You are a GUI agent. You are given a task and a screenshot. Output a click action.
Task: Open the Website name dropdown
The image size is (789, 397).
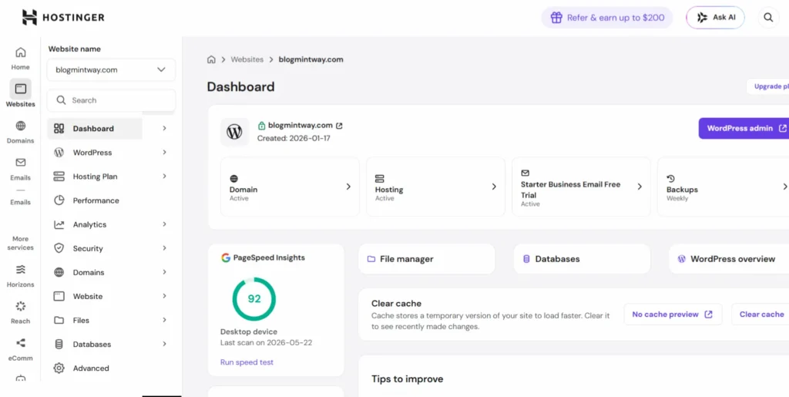point(111,70)
